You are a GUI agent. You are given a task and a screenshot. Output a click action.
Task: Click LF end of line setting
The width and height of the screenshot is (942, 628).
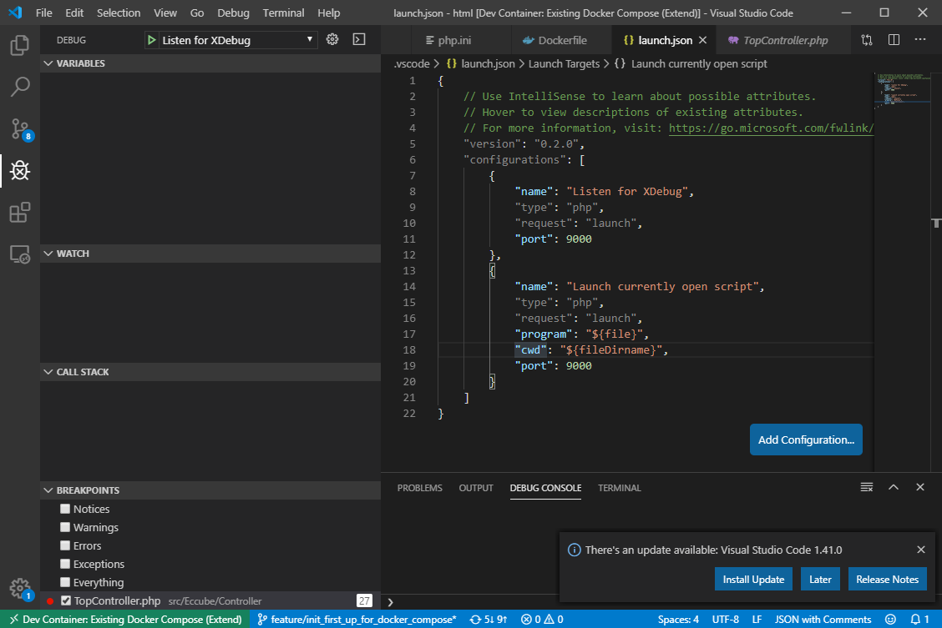pyautogui.click(x=757, y=619)
